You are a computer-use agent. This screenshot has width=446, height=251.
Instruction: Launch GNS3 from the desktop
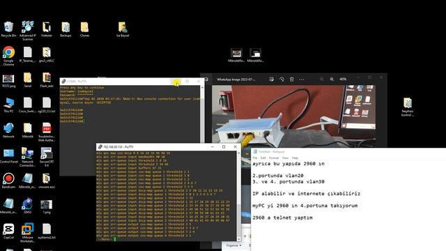[x=28, y=206]
